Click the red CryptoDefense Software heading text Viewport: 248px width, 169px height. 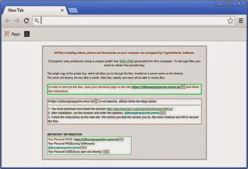click(124, 53)
